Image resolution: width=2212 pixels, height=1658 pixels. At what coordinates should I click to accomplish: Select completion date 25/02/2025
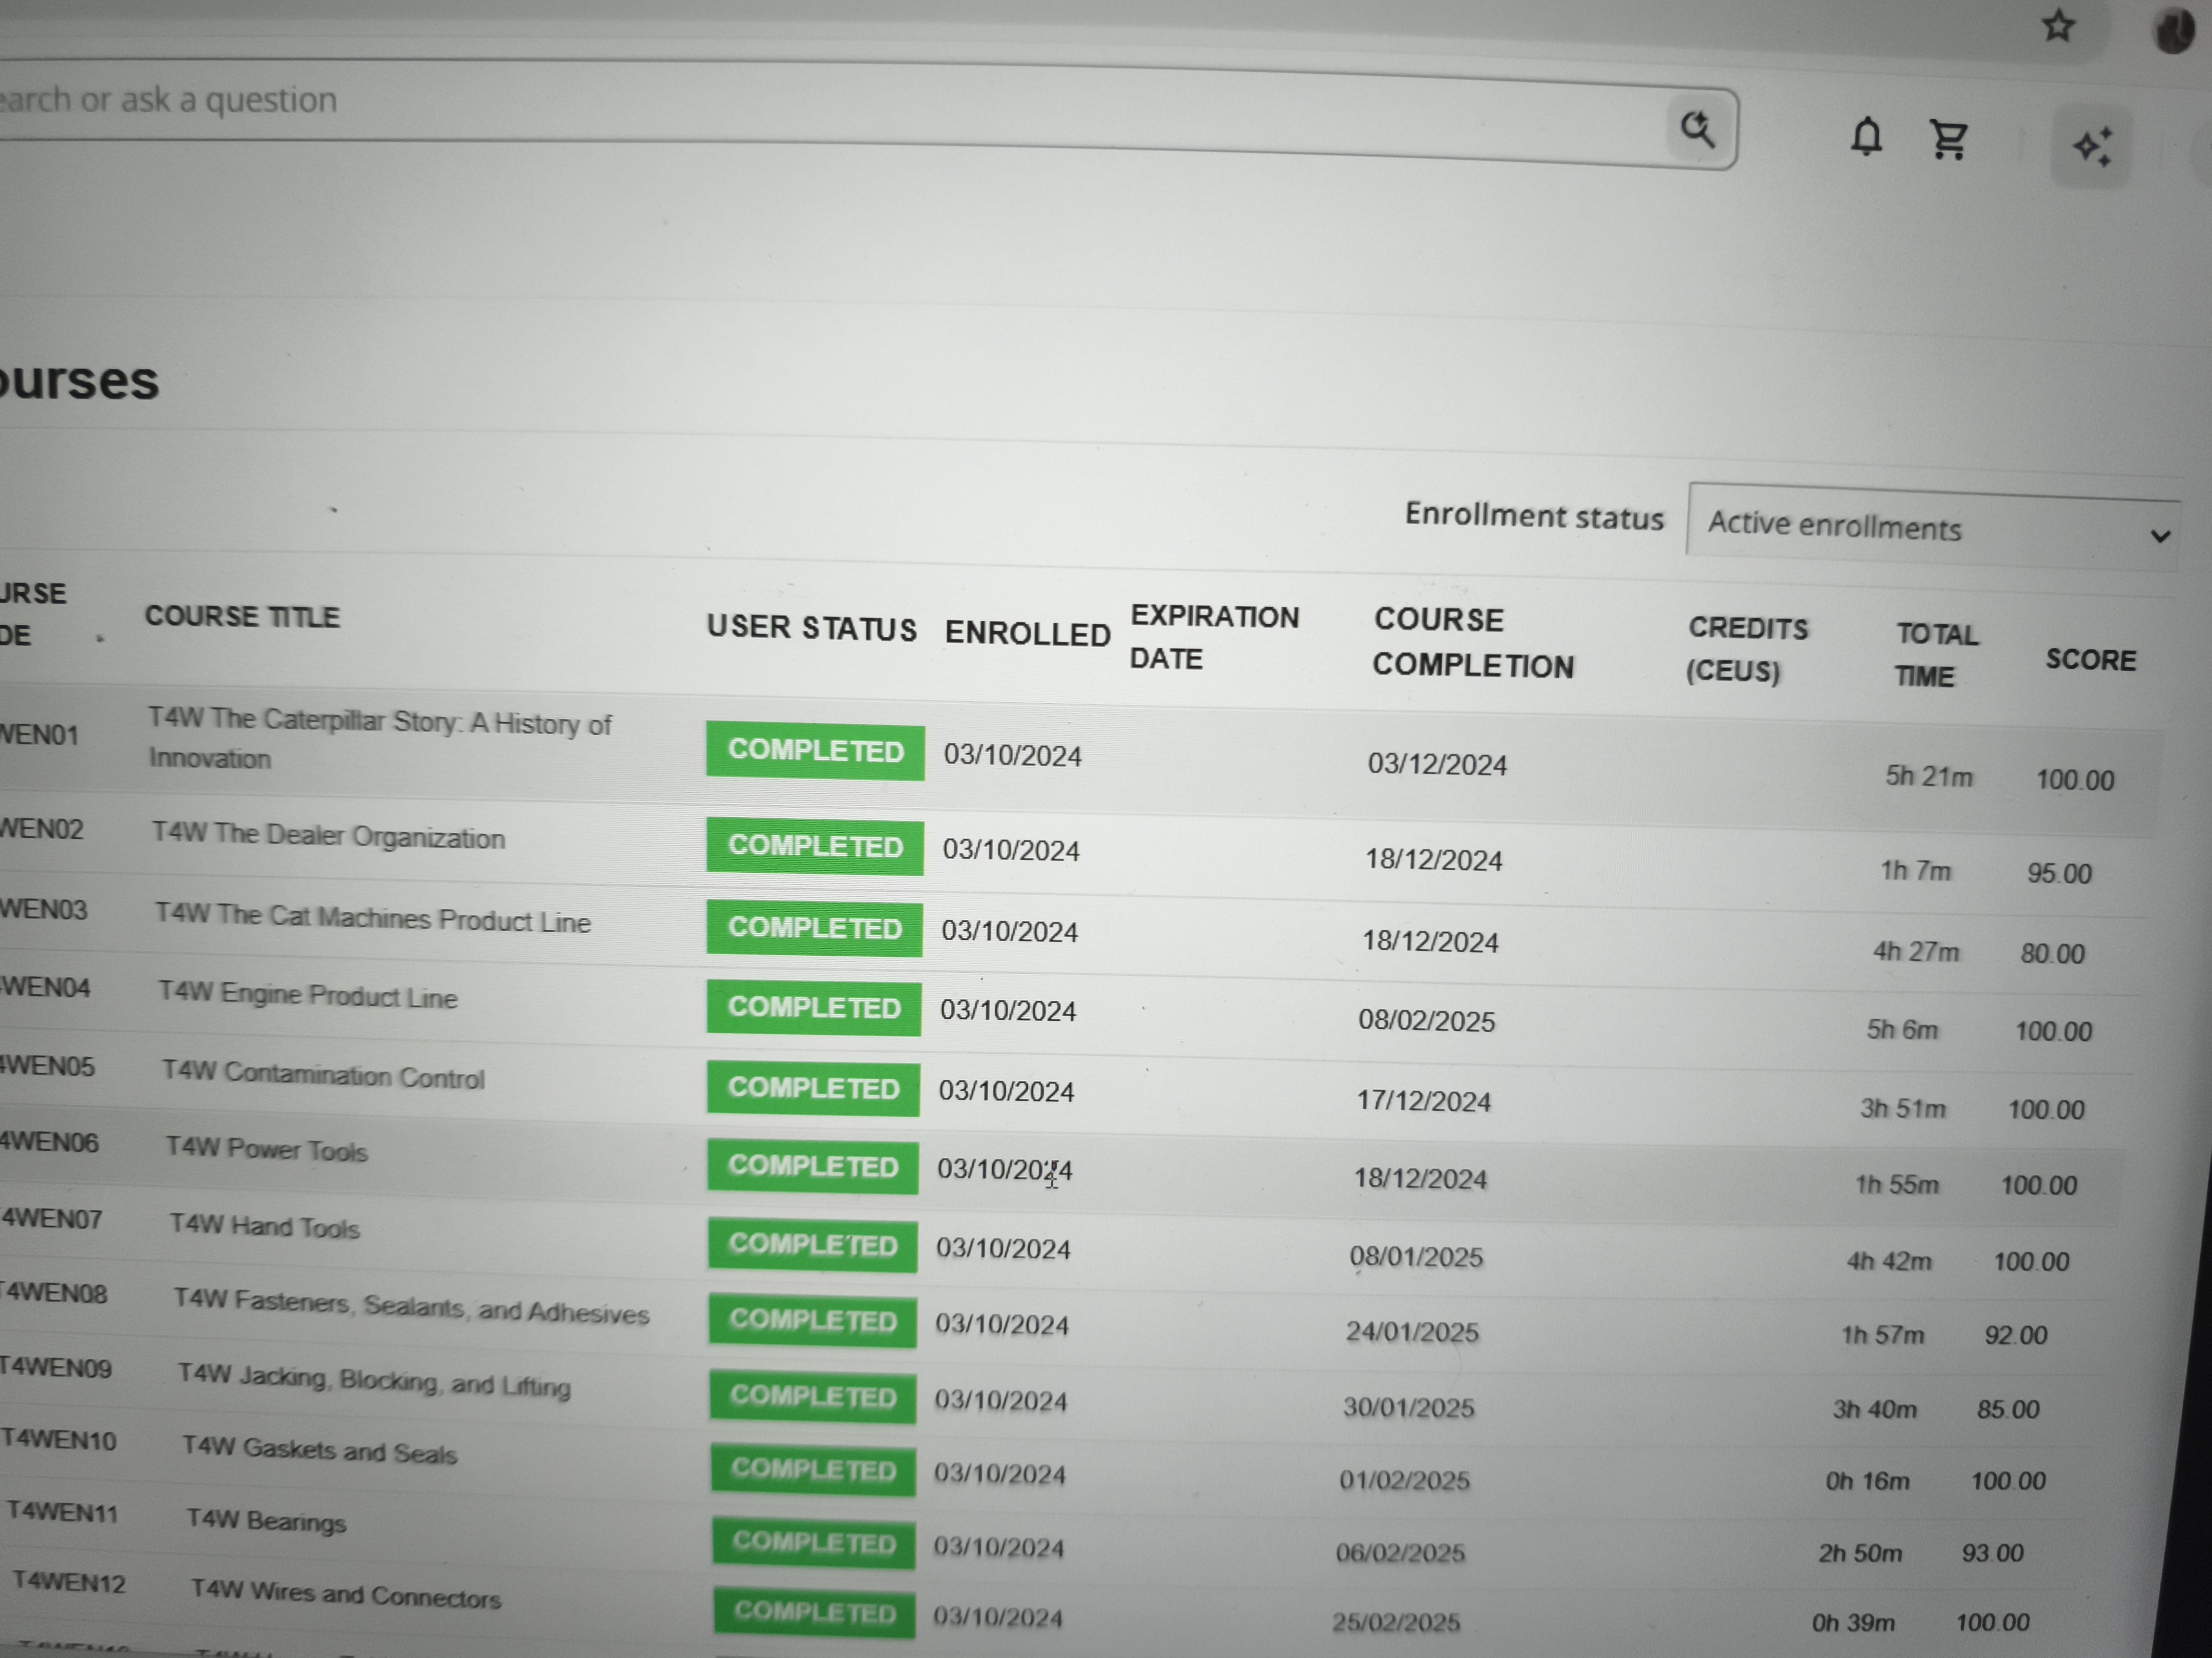click(x=1396, y=1622)
